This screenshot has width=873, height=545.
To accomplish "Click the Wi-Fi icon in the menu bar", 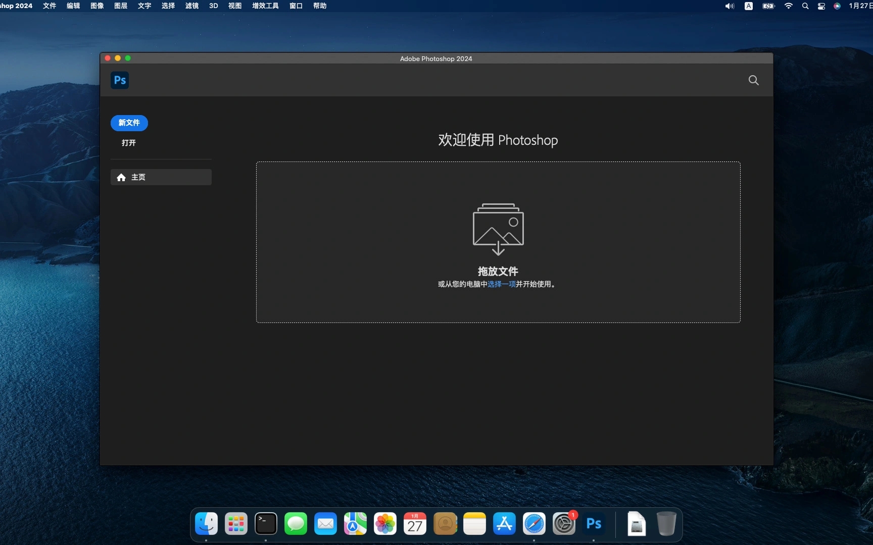I will (789, 6).
